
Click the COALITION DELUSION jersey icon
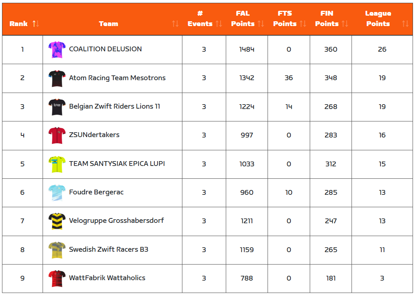(57, 50)
